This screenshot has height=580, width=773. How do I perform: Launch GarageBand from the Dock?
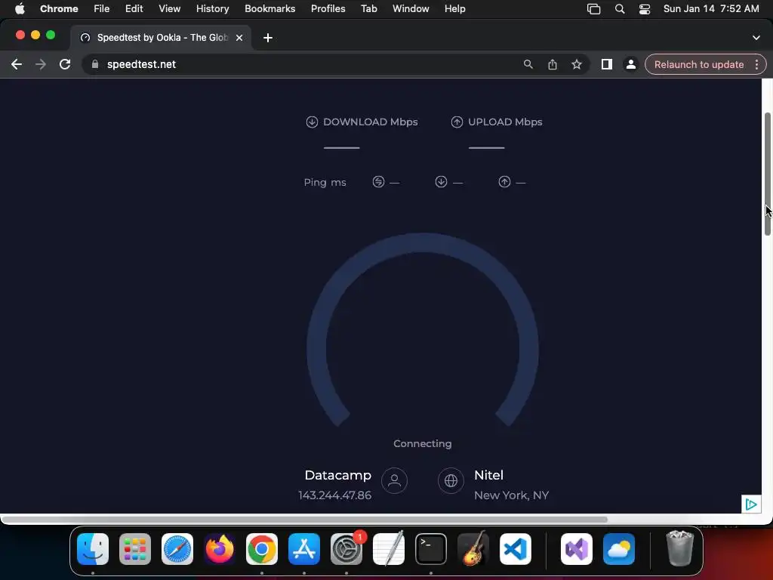click(473, 549)
